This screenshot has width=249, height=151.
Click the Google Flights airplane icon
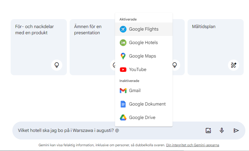click(123, 29)
